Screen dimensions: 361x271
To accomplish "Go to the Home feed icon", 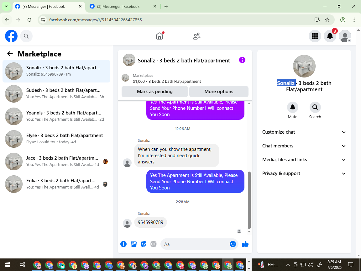I will pyautogui.click(x=159, y=36).
